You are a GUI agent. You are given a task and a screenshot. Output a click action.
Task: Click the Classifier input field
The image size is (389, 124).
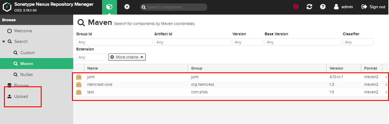358,42
